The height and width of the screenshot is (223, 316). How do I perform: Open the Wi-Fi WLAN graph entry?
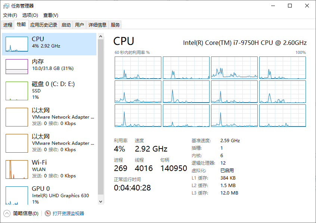(49, 169)
